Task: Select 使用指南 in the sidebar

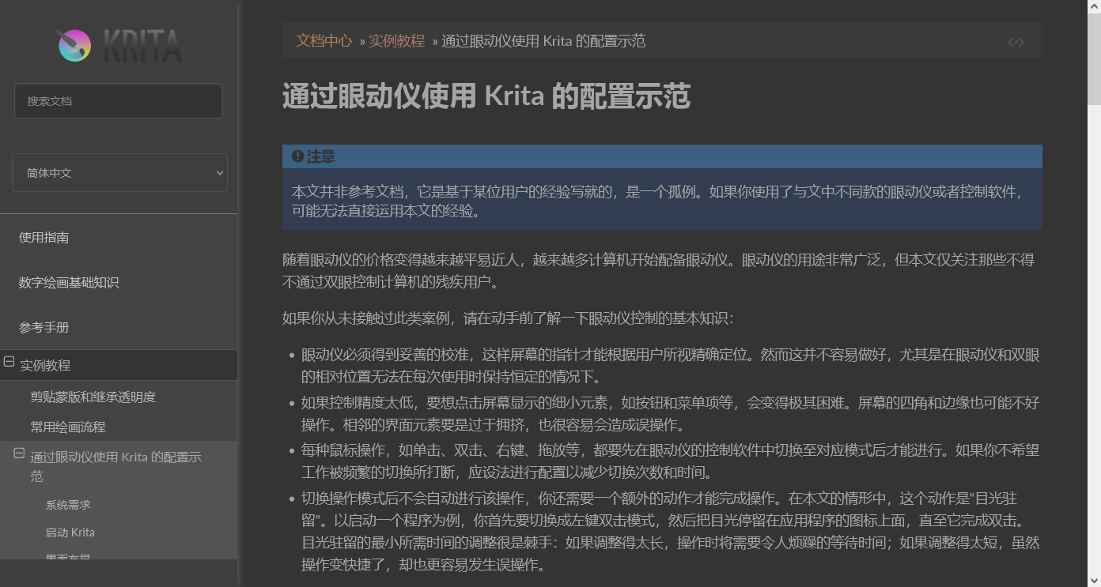Action: (44, 237)
